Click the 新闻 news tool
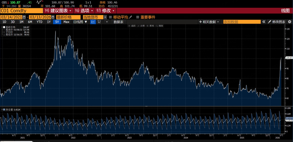 pos(150,26)
